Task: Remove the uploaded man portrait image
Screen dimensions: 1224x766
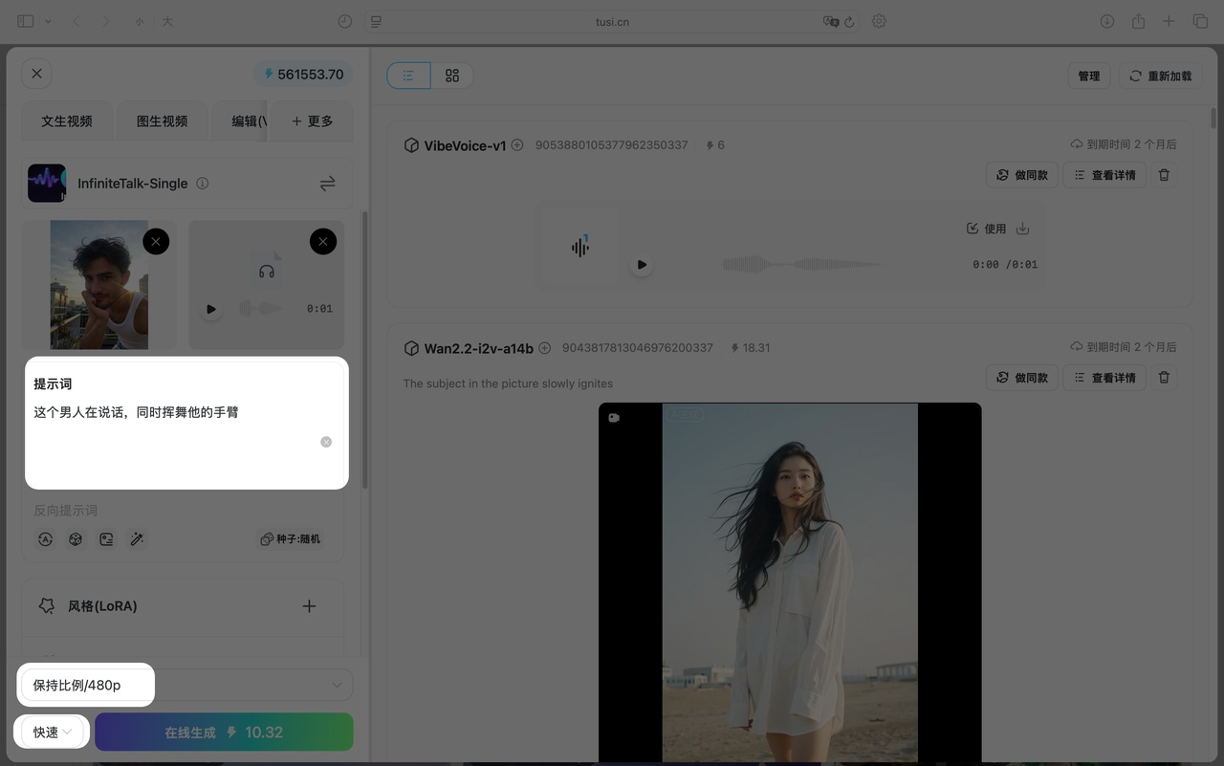Action: click(x=156, y=242)
